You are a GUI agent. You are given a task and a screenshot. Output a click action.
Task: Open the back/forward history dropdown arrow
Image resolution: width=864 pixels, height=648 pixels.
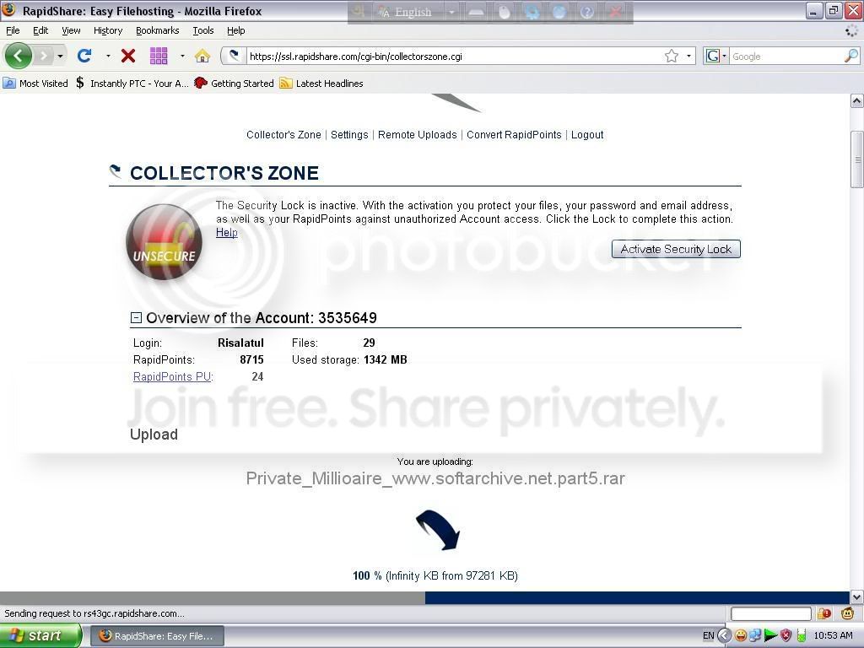[x=60, y=57]
